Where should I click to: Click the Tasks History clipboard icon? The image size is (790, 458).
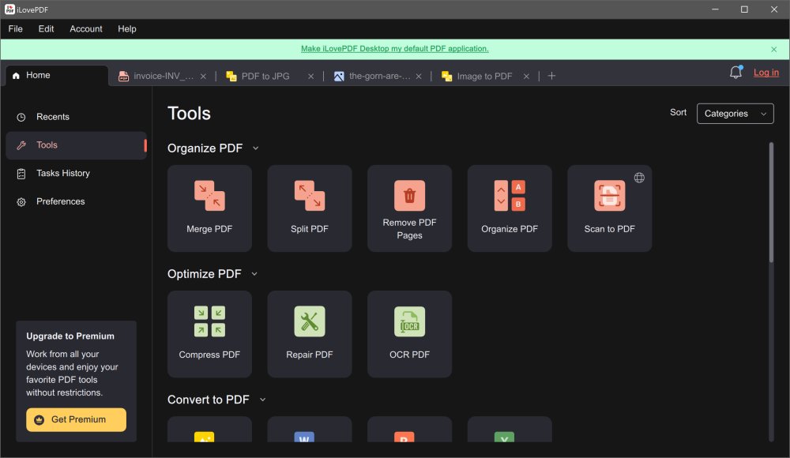[21, 174]
